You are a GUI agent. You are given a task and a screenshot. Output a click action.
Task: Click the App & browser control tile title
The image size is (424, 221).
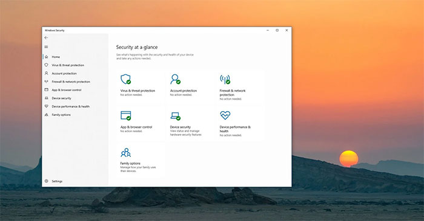(136, 127)
